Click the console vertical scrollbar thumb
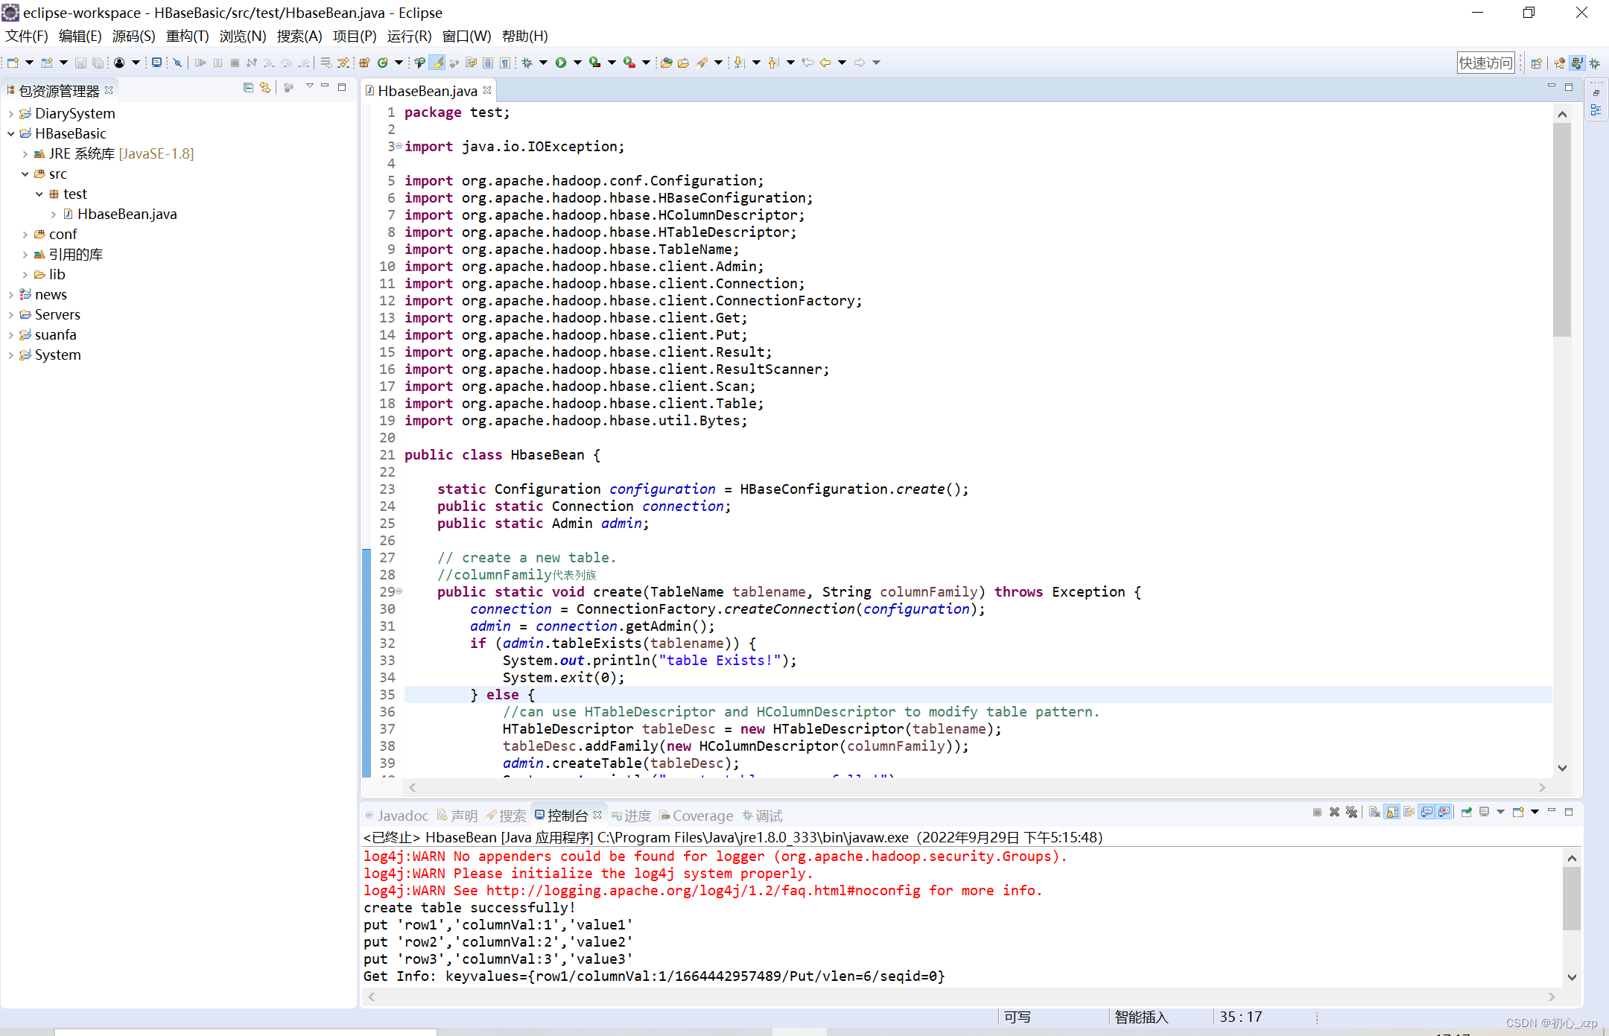This screenshot has height=1036, width=1609. click(x=1572, y=898)
